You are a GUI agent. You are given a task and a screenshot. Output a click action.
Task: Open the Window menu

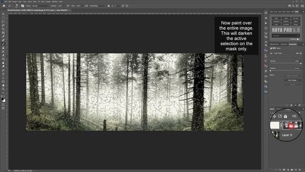(55, 1)
